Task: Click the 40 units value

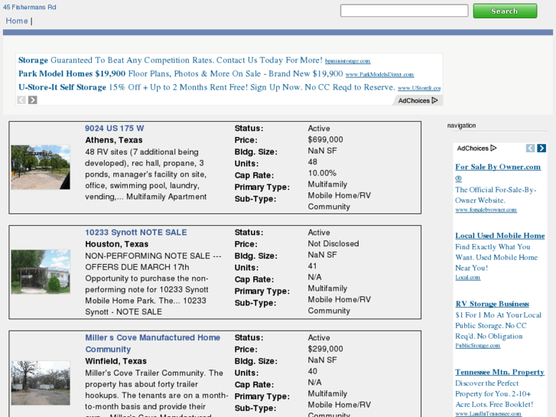Action: click(x=312, y=371)
